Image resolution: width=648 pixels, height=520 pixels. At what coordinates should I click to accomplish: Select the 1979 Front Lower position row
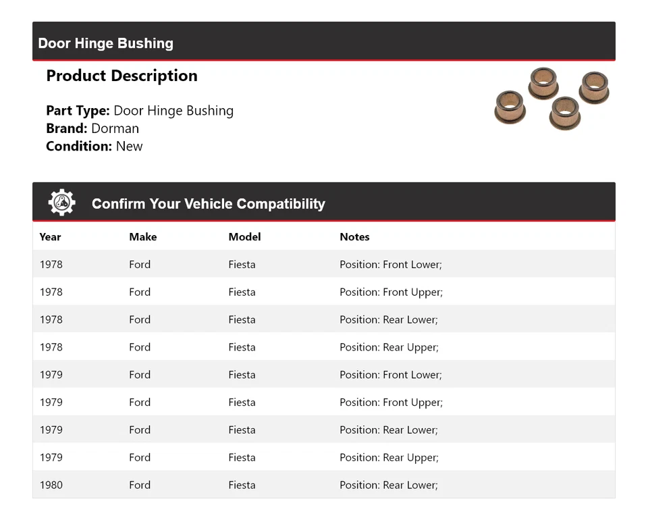pos(323,375)
